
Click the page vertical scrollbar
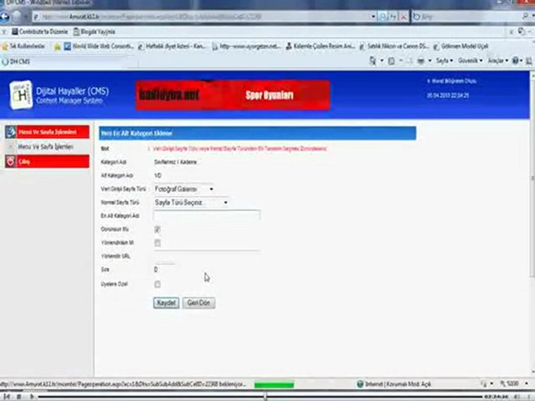tap(532, 223)
